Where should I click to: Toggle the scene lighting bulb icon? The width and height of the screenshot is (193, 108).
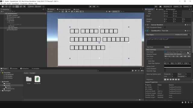pyautogui.click(x=66, y=11)
